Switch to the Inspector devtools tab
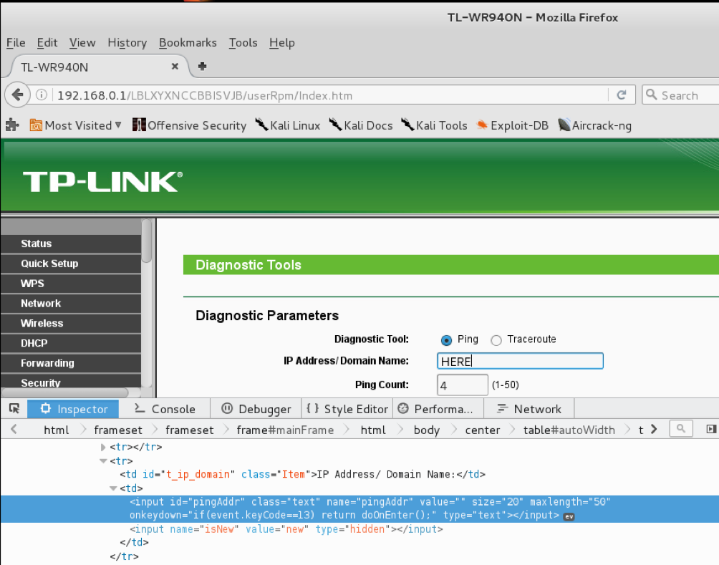This screenshot has width=719, height=565. pyautogui.click(x=73, y=409)
